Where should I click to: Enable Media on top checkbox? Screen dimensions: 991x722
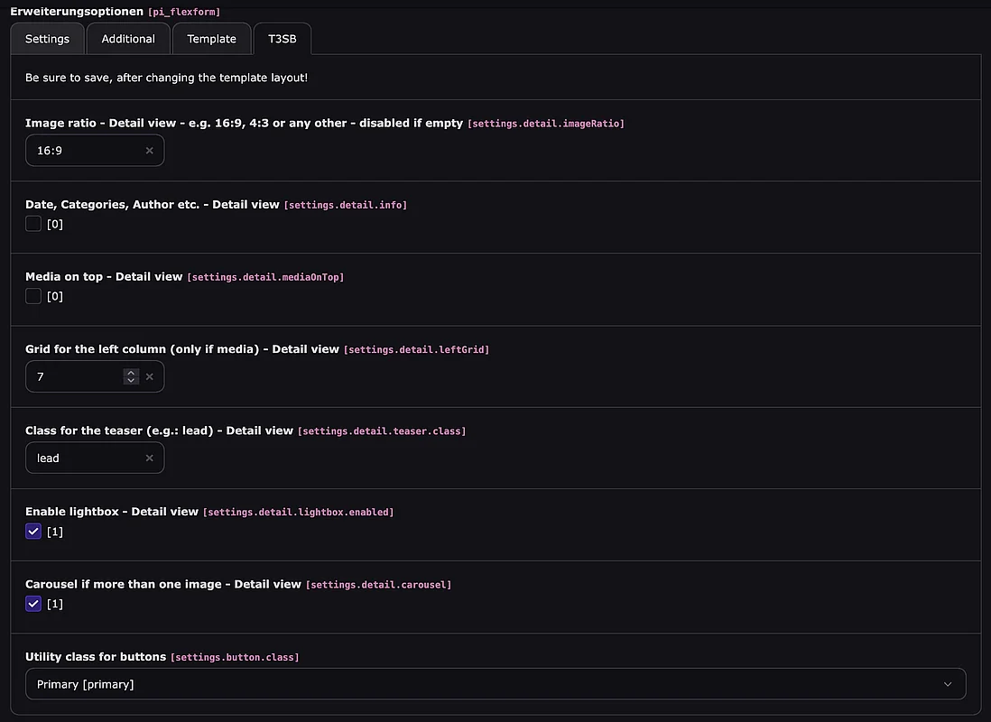[33, 296]
